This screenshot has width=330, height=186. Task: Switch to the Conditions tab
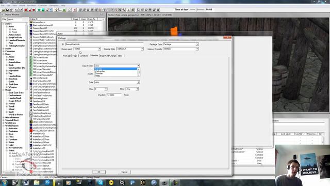(84, 56)
